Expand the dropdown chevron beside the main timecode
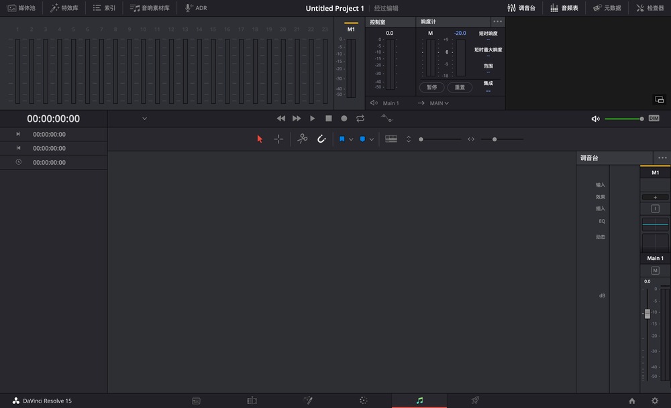 [145, 119]
